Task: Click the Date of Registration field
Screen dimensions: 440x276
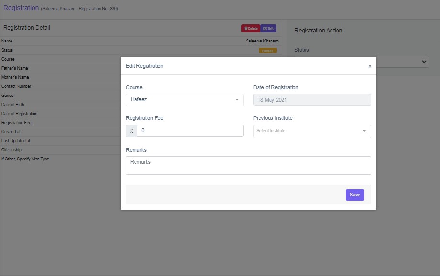Action: pyautogui.click(x=312, y=100)
